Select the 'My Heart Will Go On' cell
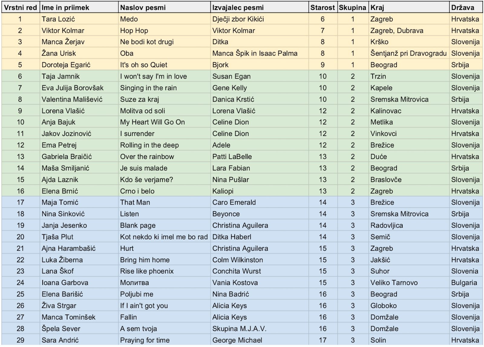This screenshot has height=347, width=484. click(x=152, y=122)
